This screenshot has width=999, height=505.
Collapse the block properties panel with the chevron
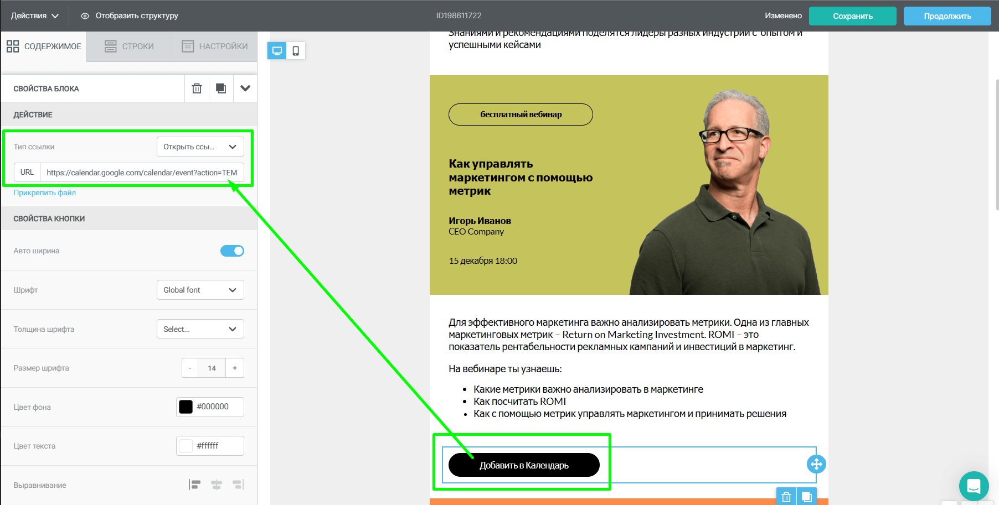pyautogui.click(x=245, y=88)
